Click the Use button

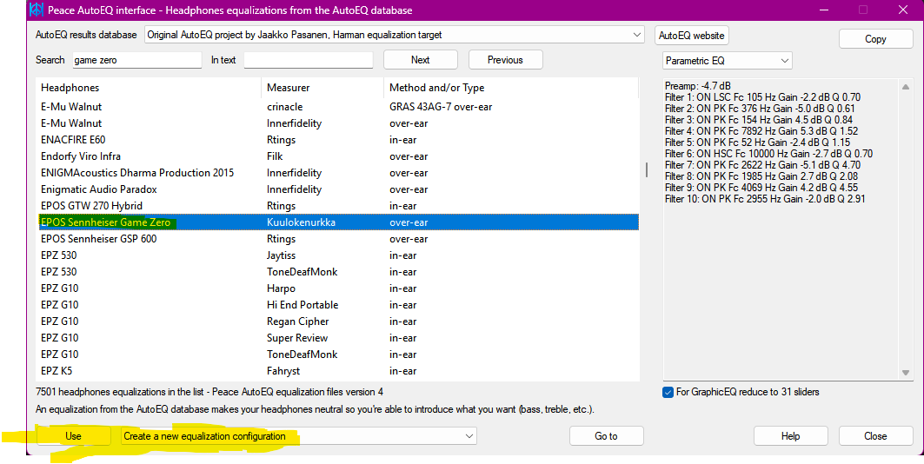click(x=74, y=436)
